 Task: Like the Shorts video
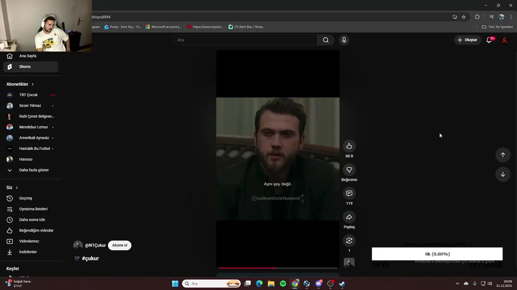[349, 146]
